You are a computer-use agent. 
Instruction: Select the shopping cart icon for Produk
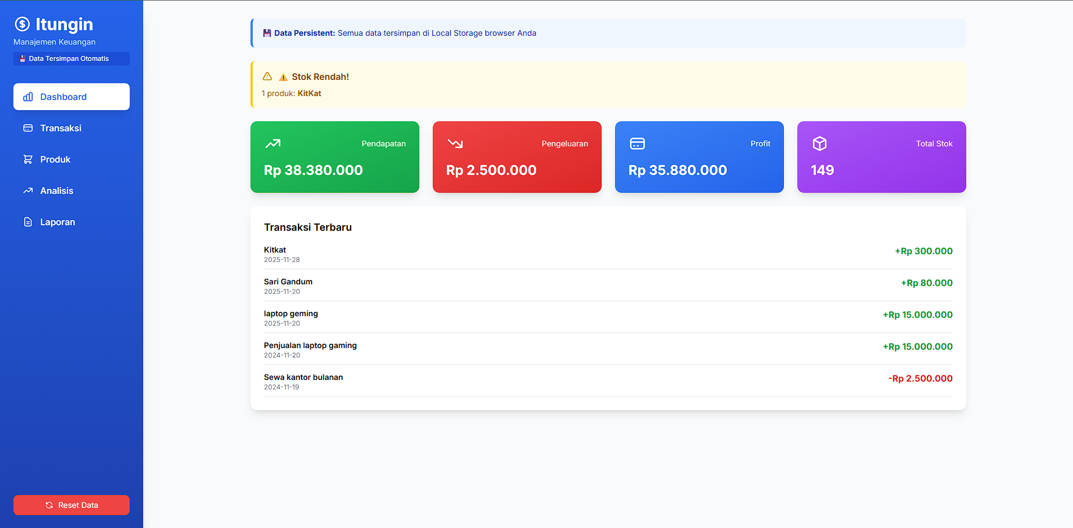pos(27,159)
